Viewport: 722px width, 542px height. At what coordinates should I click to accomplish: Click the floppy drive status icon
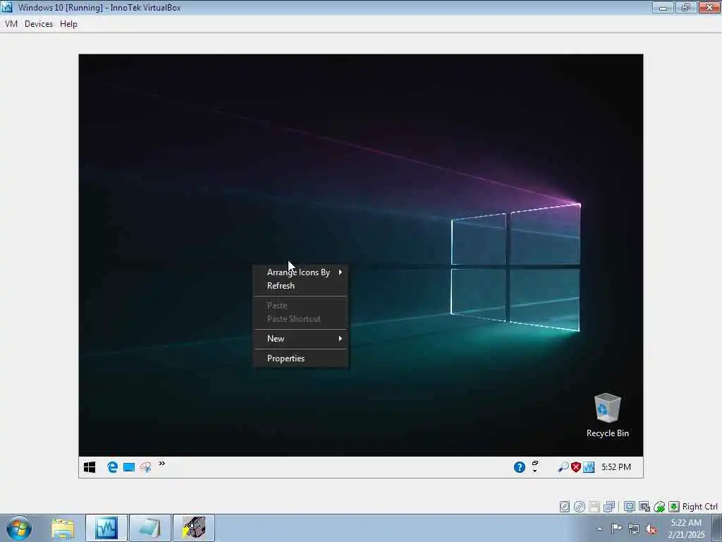[x=594, y=507]
